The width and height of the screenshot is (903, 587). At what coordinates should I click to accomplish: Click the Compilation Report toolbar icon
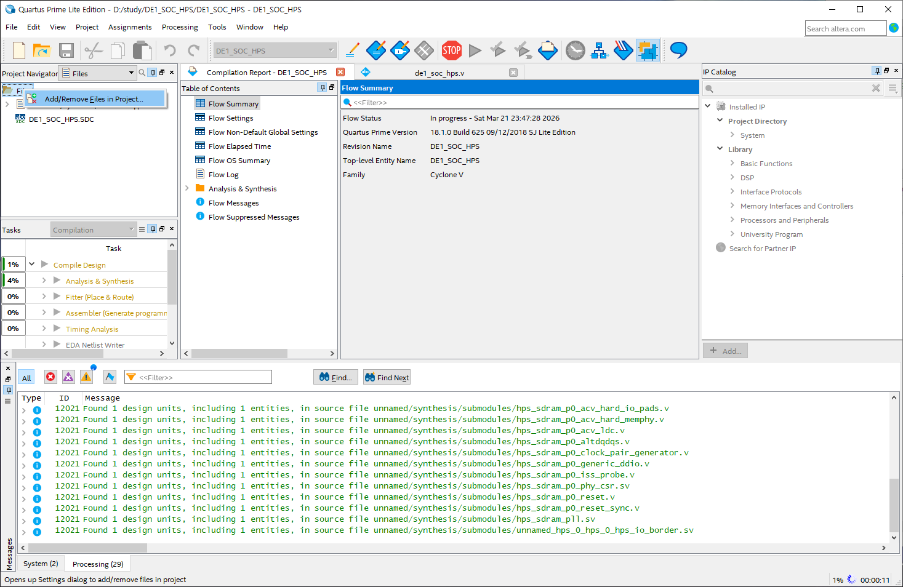coord(547,50)
